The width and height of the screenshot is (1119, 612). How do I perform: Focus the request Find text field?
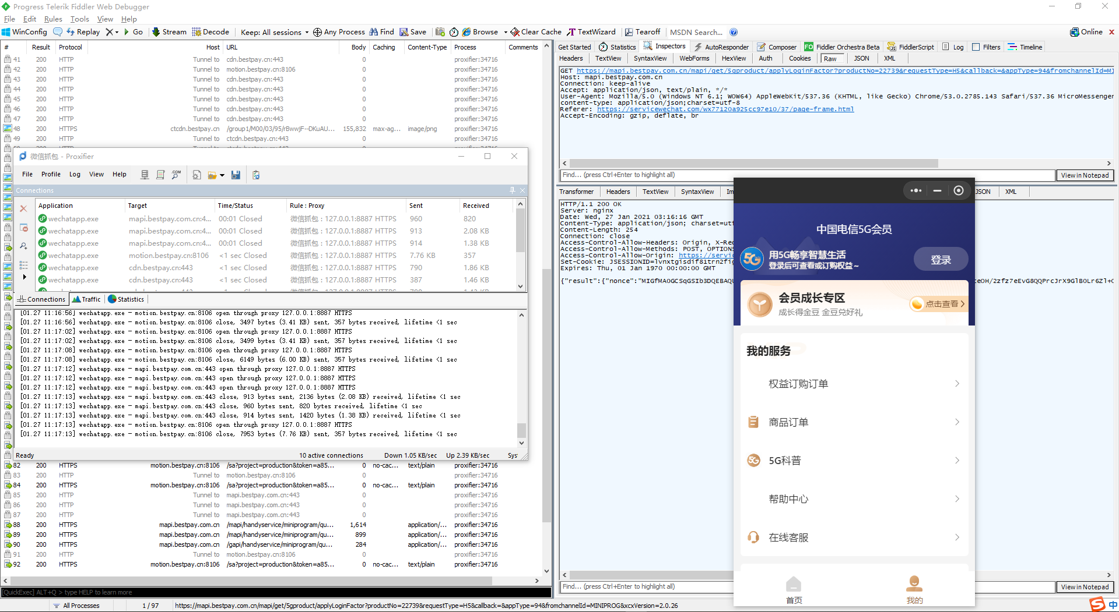(x=808, y=175)
